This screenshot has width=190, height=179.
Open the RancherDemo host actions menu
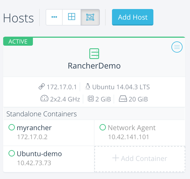click(x=177, y=47)
